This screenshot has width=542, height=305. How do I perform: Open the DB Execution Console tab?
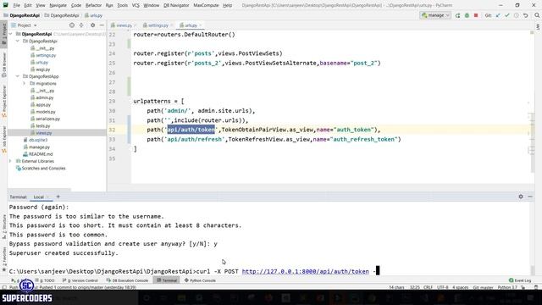click(x=127, y=280)
